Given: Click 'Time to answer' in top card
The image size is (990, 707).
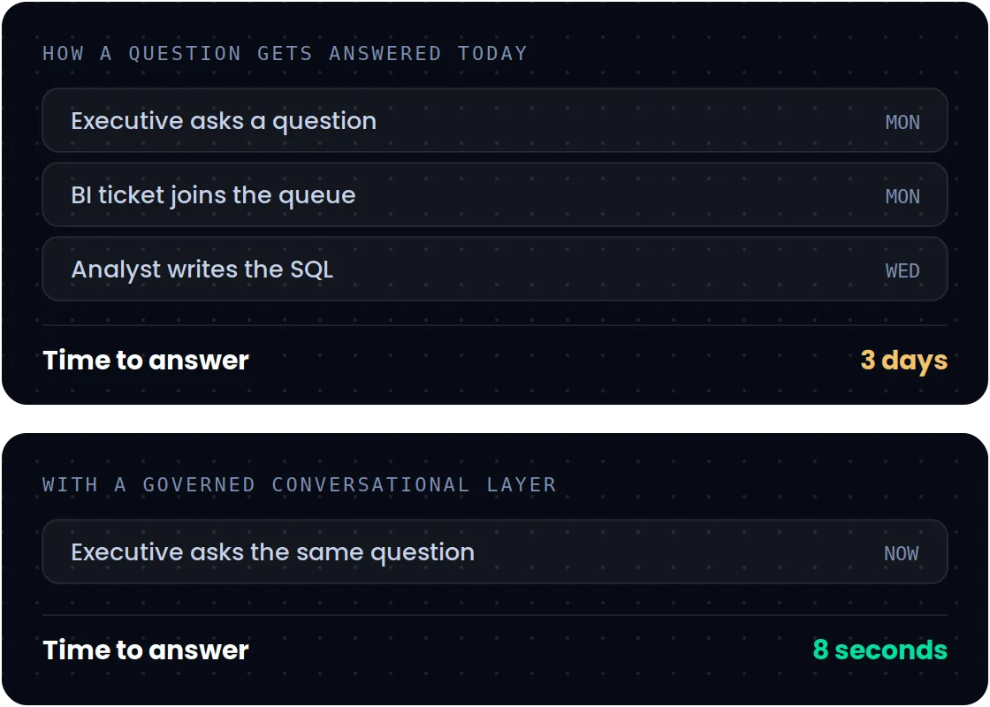Looking at the screenshot, I should point(146,361).
